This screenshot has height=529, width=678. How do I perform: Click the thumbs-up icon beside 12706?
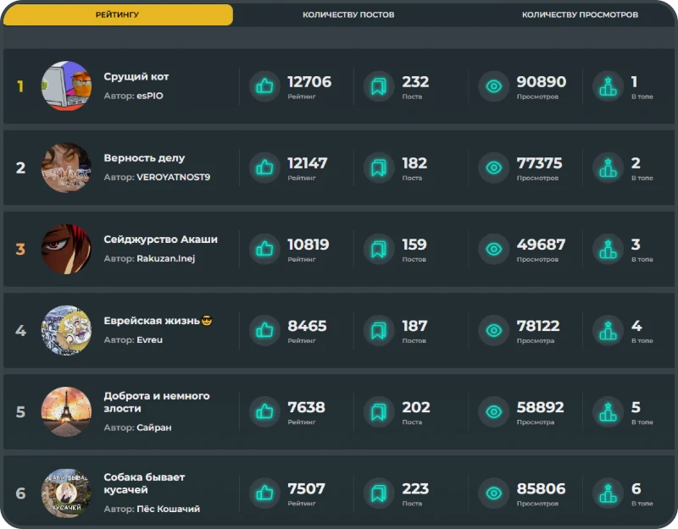click(264, 86)
